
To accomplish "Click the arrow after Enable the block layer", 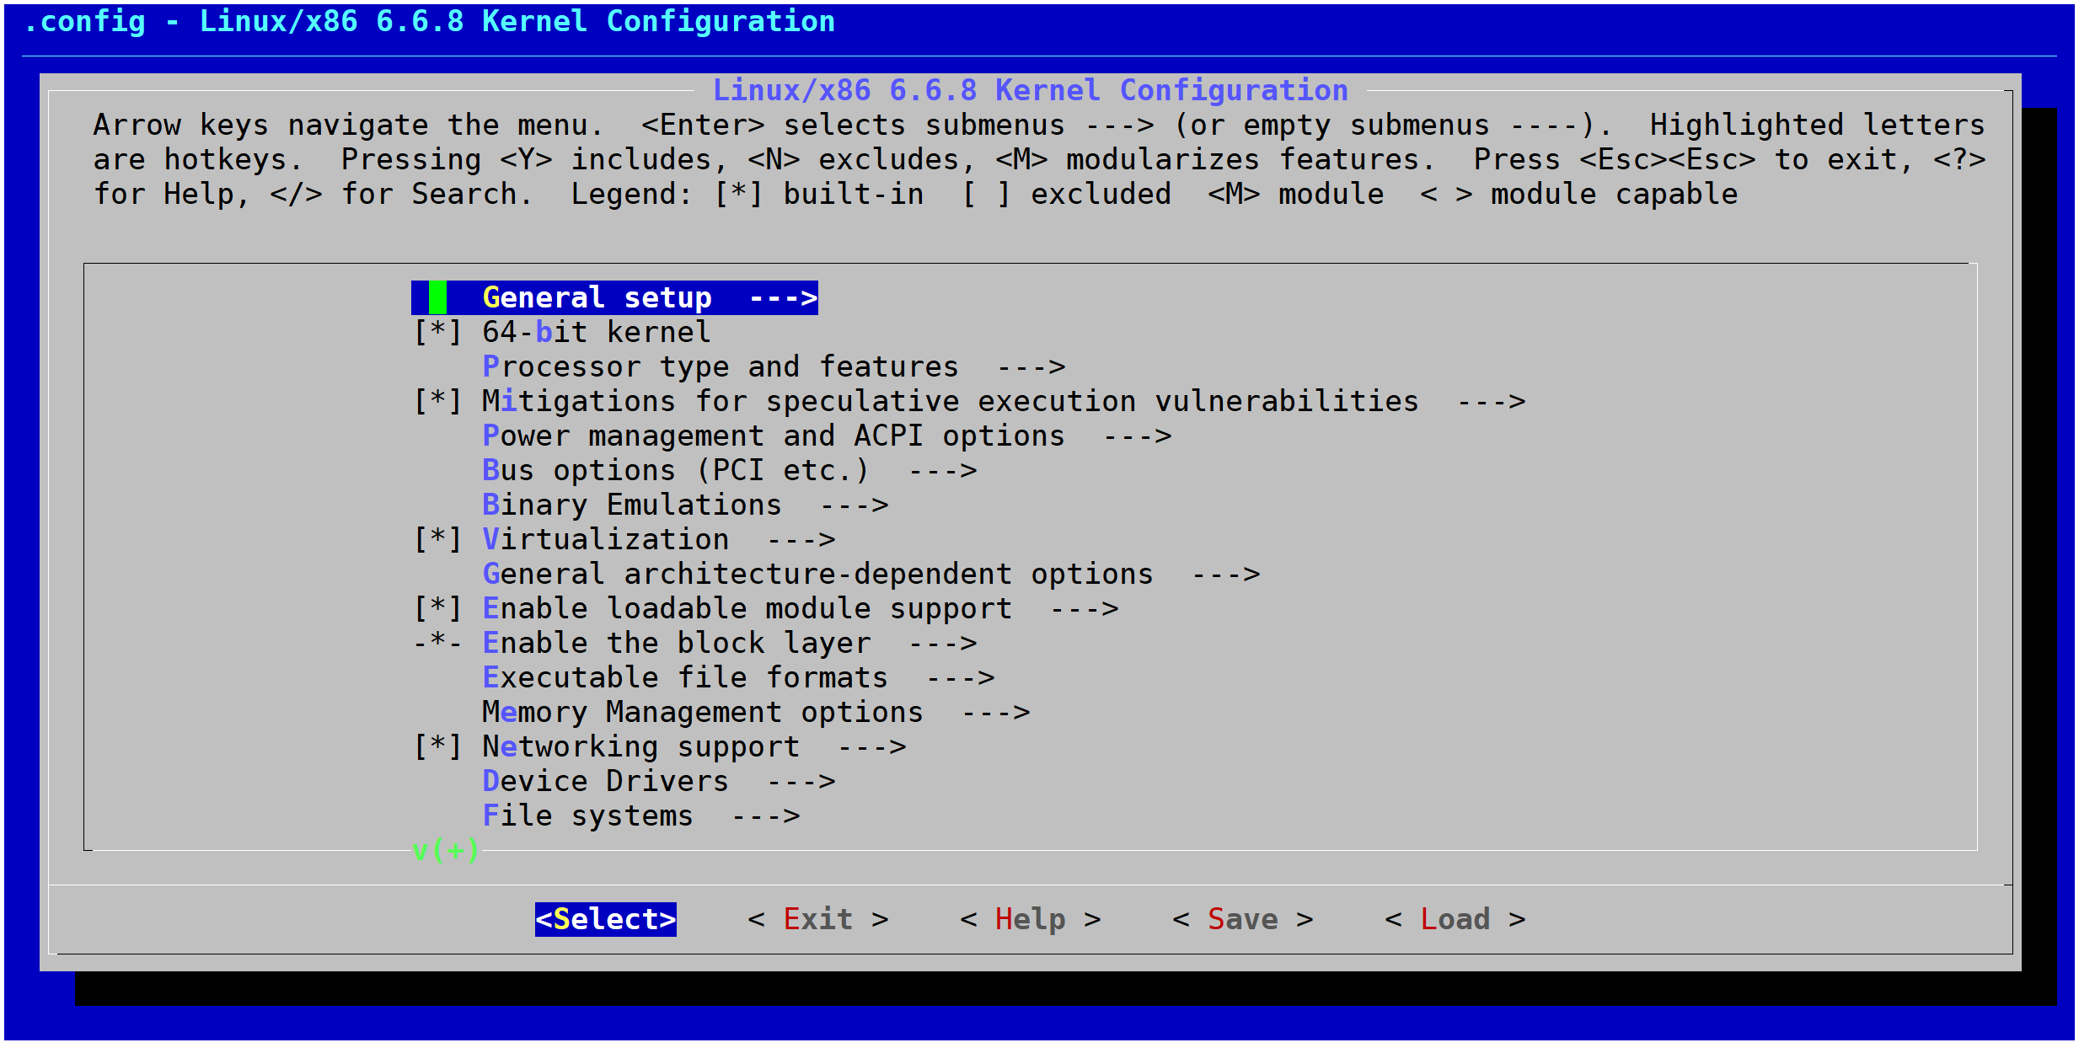I will pos(942,643).
